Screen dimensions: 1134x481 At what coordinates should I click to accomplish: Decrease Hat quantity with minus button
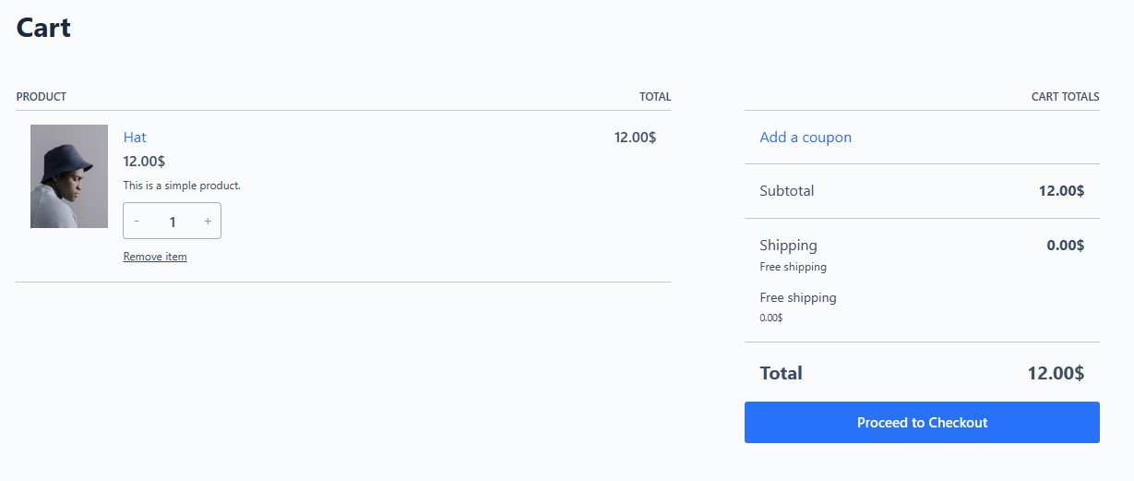tap(137, 222)
